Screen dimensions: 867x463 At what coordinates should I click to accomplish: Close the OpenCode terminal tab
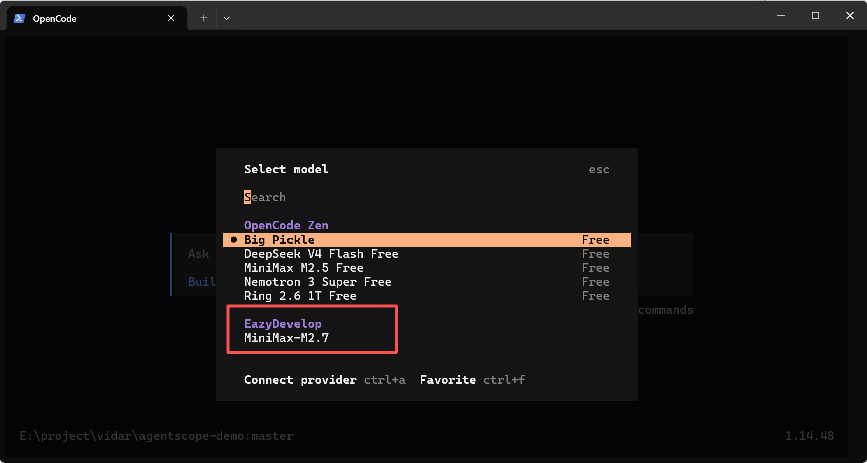[171, 18]
